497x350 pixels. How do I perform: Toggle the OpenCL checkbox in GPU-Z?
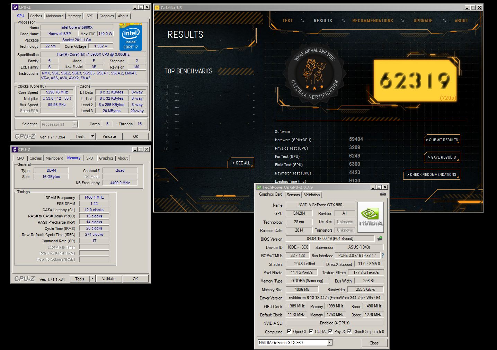(289, 331)
